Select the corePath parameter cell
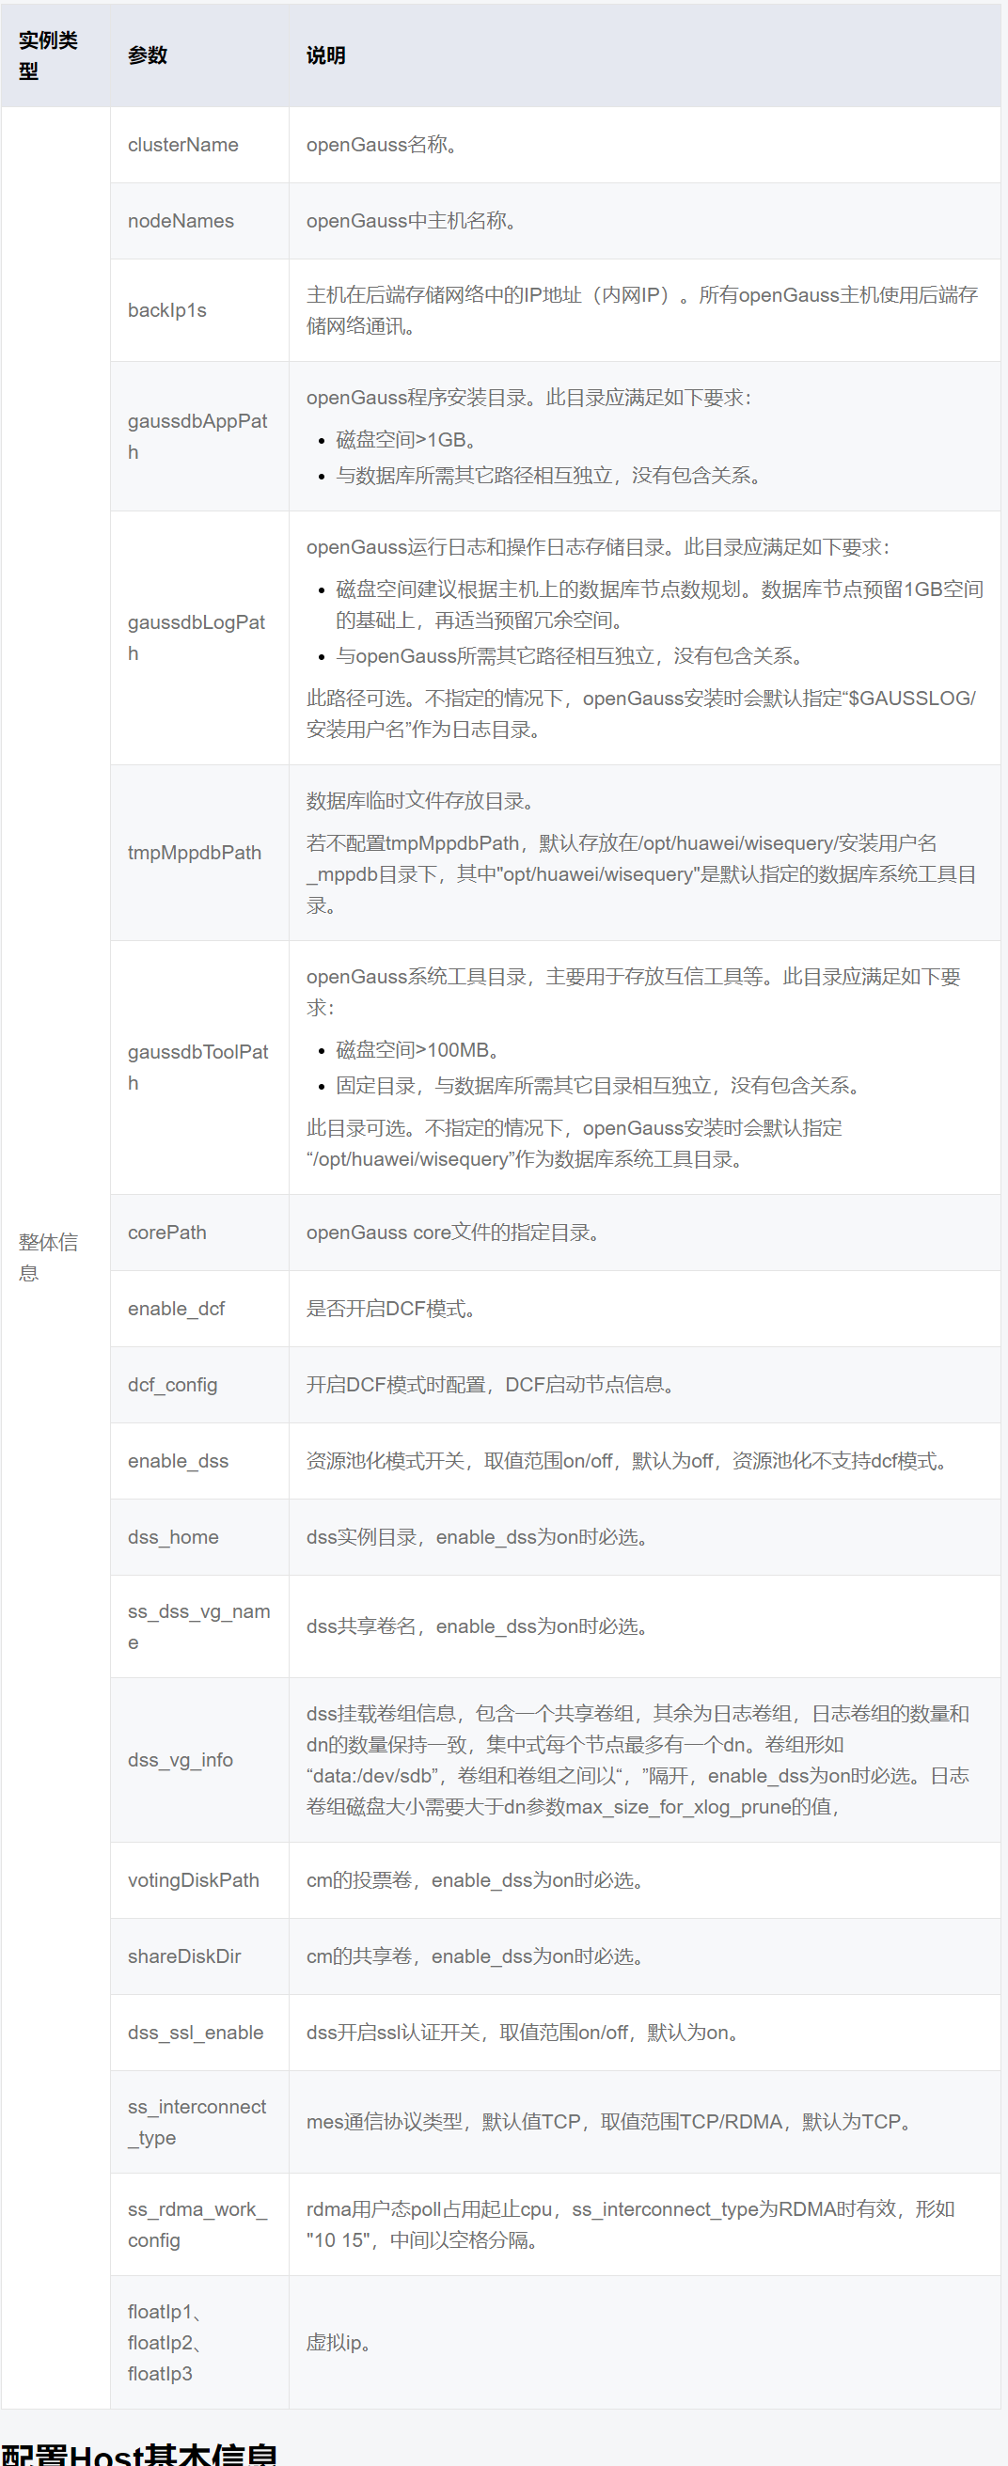1008x2466 pixels. point(199,1233)
